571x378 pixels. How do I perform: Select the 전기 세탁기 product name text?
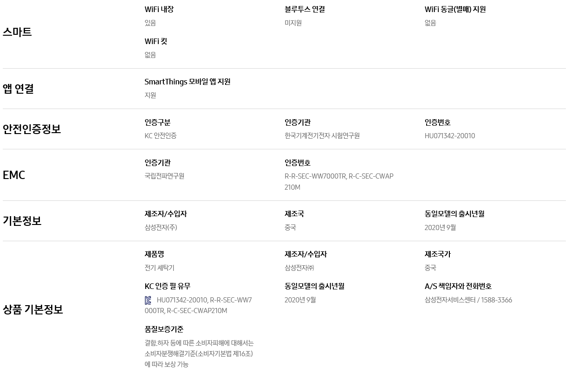pyautogui.click(x=160, y=268)
